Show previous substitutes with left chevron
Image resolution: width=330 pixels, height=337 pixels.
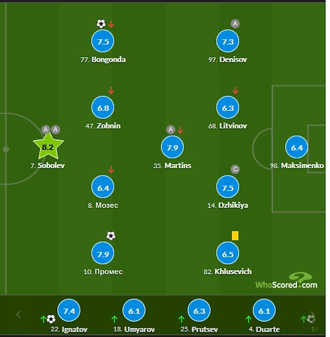(x=19, y=315)
